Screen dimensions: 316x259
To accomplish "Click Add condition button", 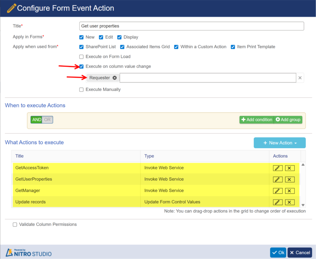I will (x=257, y=120).
